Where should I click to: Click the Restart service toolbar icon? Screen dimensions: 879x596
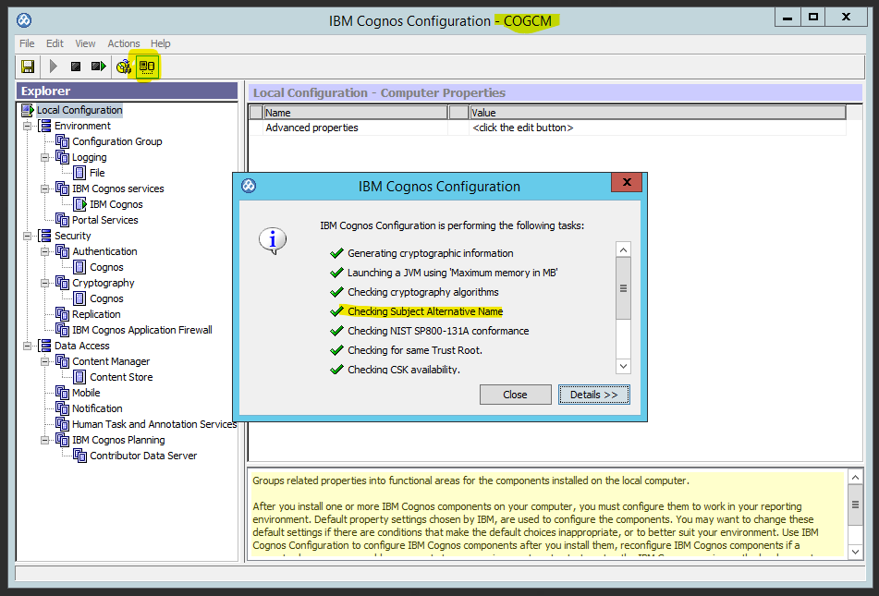pos(99,67)
